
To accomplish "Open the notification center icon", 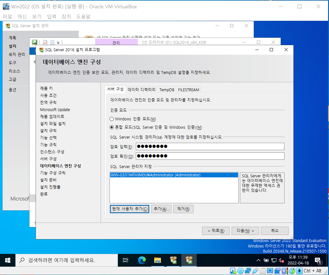I will click(318, 261).
